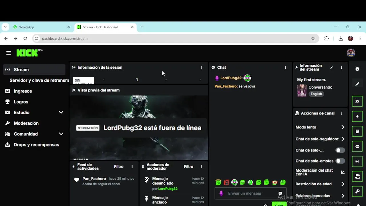This screenshot has width=366, height=206.
Task: Close the Stream - Kick Dashboard tab
Action: (132, 27)
